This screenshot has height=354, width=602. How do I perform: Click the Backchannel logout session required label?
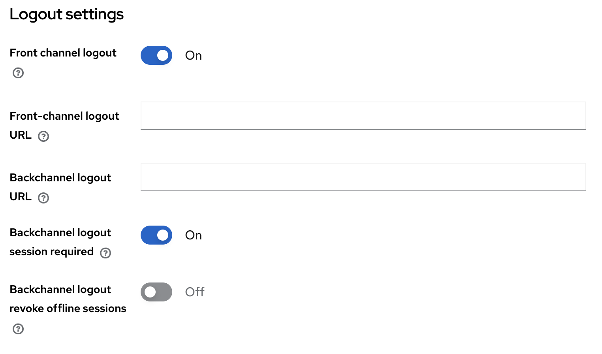(60, 233)
